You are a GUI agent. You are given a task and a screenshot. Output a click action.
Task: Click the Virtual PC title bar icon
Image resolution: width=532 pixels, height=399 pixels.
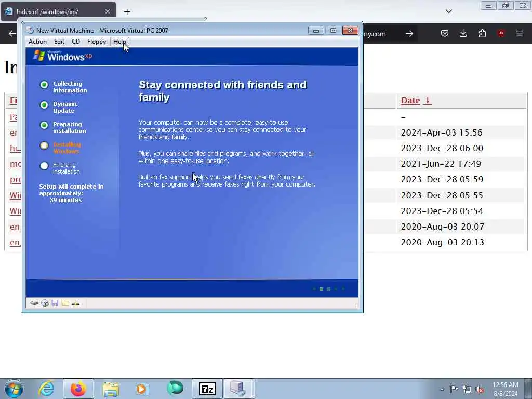tap(30, 30)
